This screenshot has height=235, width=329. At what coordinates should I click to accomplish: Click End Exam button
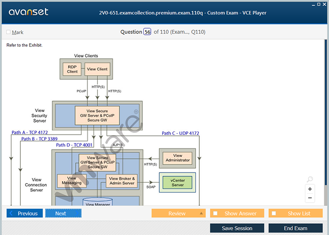[296, 228]
